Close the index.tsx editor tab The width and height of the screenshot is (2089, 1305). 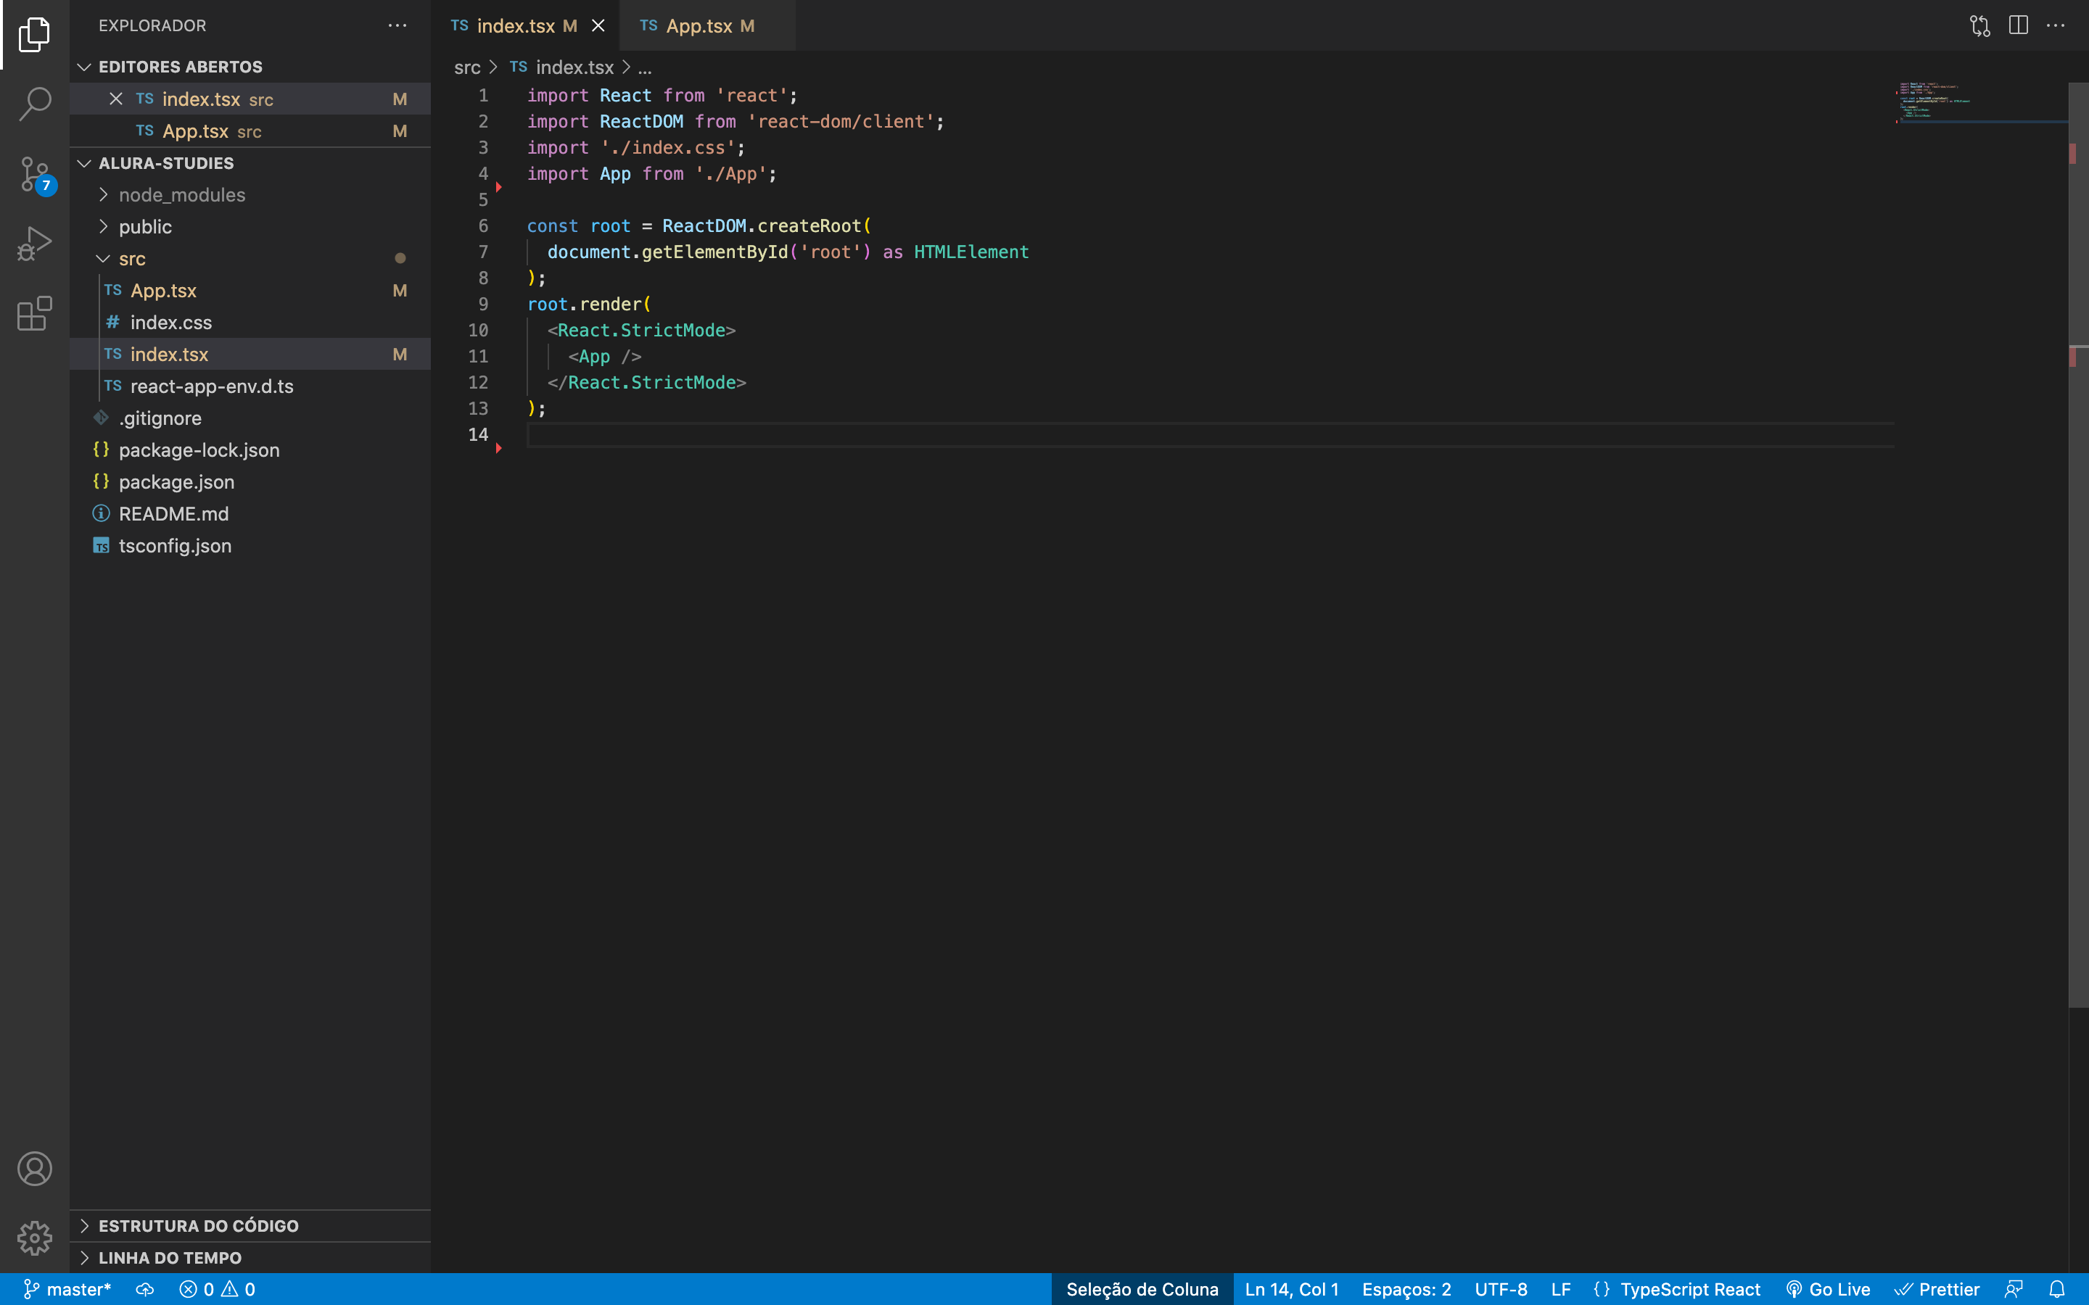pos(598,26)
